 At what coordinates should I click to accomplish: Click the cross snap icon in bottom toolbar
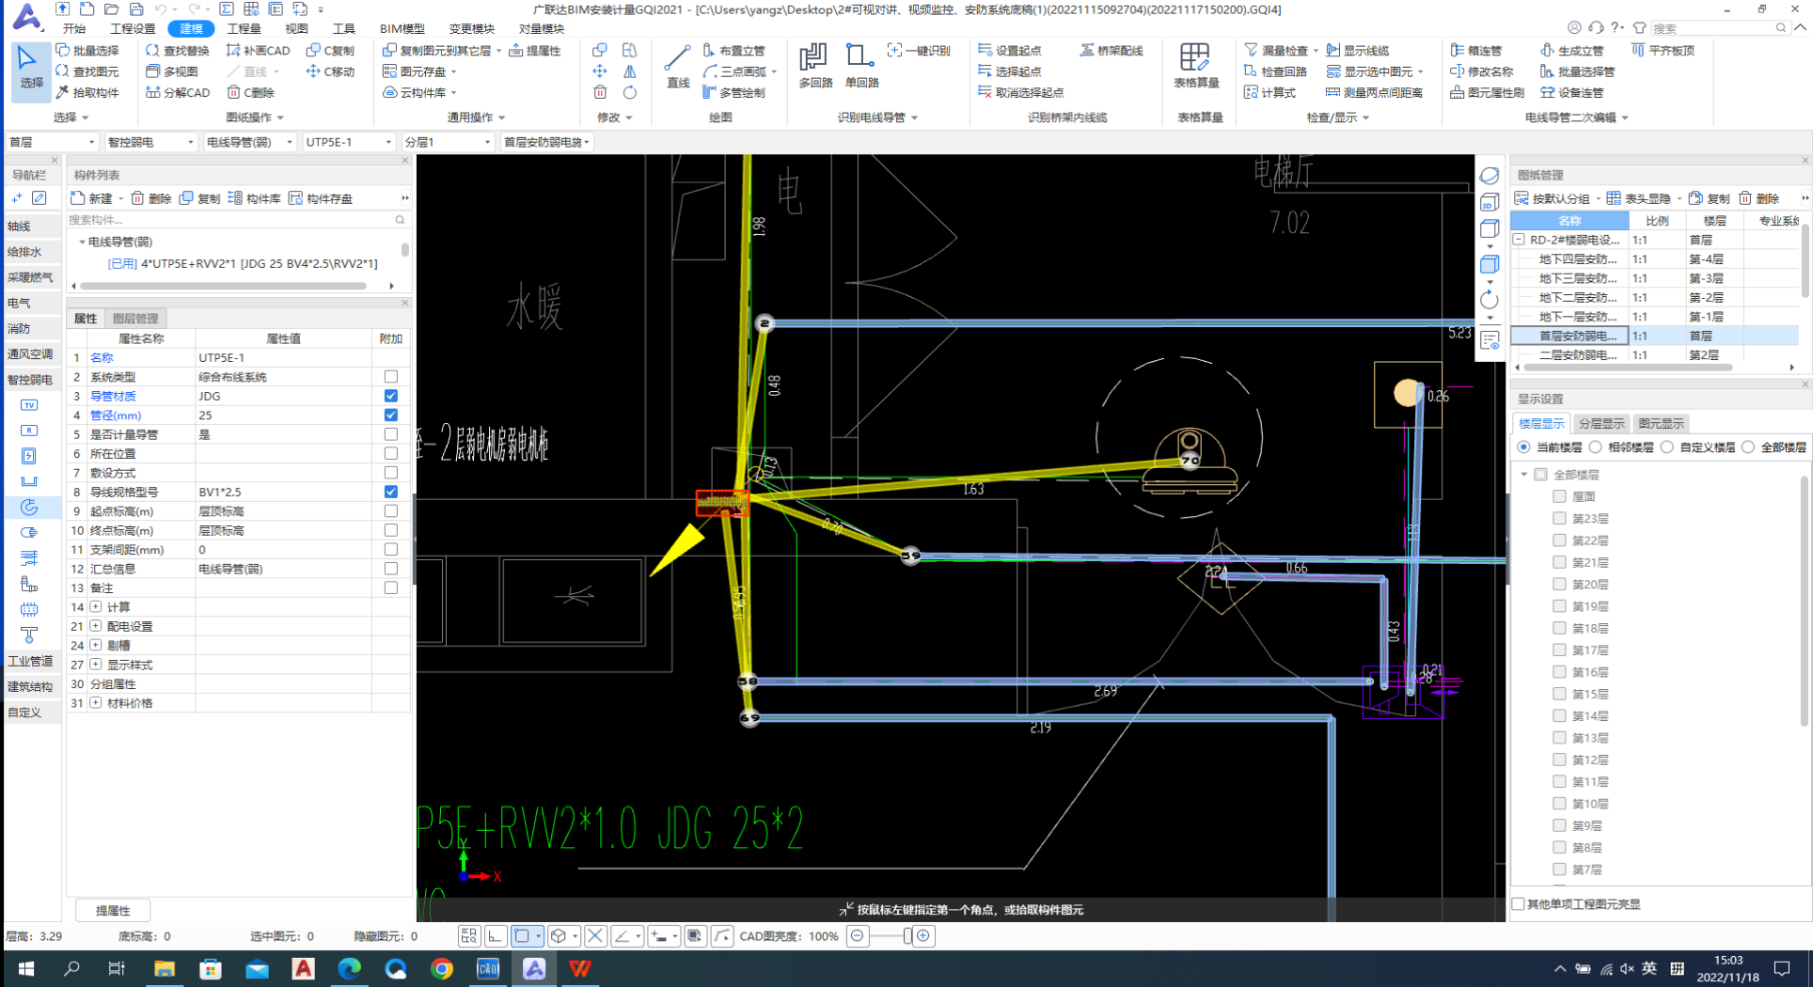pos(595,936)
